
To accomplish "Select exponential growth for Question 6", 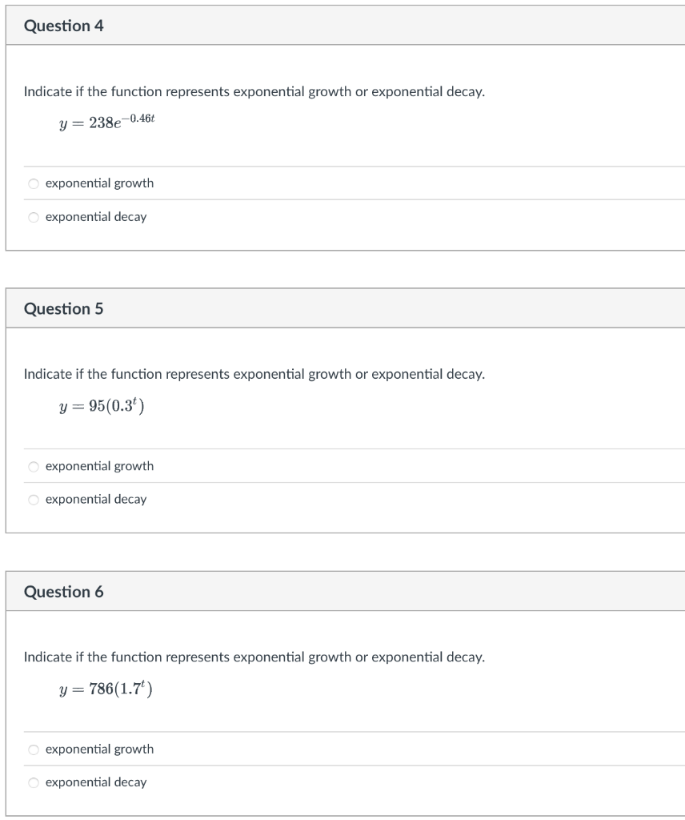I will point(33,750).
